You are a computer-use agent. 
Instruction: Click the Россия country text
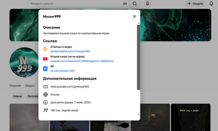55,95
